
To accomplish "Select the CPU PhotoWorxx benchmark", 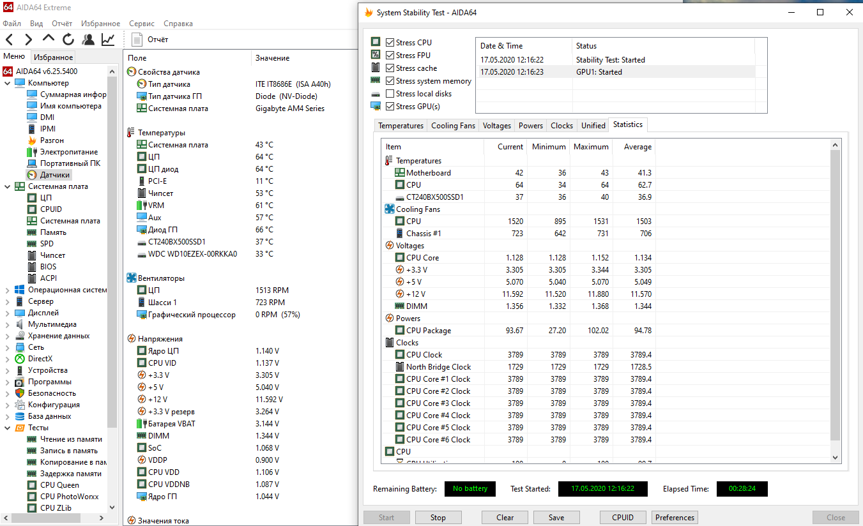I will pyautogui.click(x=69, y=497).
